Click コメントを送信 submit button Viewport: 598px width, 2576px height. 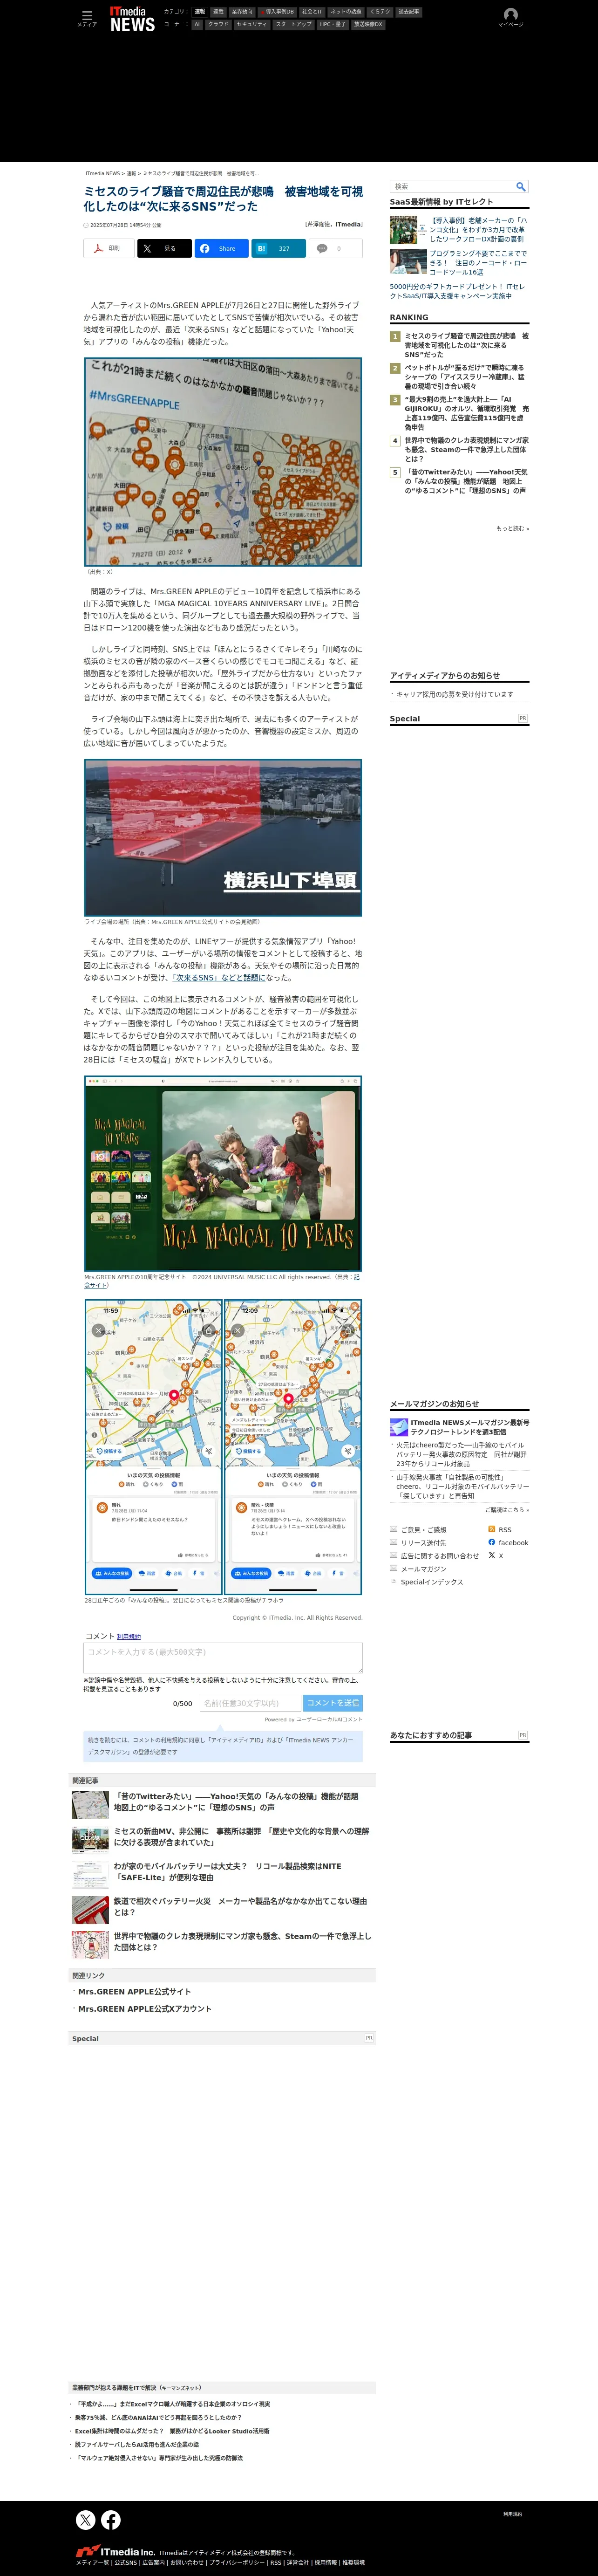[332, 1703]
